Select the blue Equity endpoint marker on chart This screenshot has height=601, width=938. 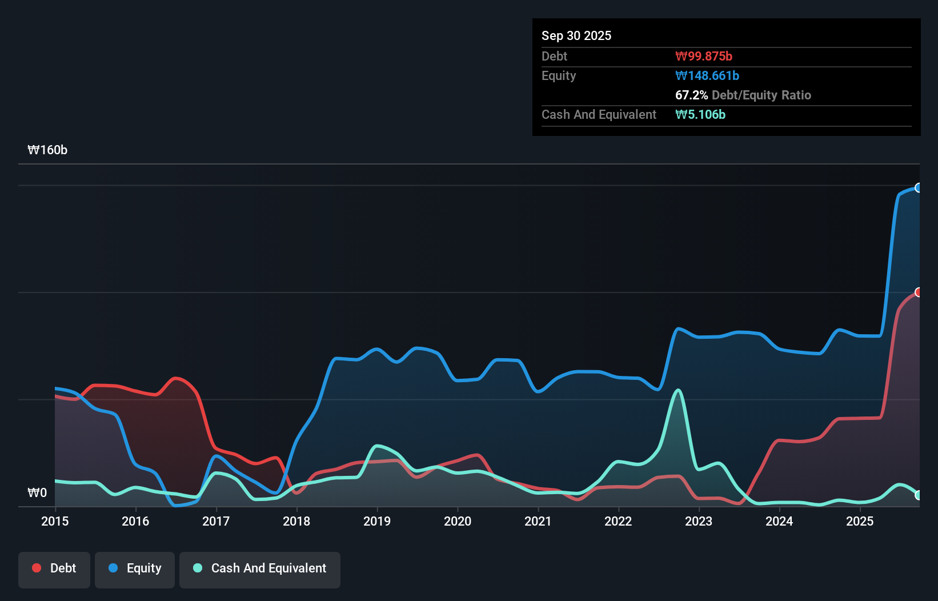click(919, 187)
